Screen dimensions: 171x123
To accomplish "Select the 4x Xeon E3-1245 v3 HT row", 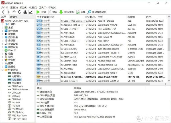I will 101,25.
